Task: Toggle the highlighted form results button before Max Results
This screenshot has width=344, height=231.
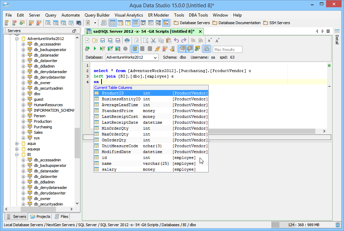Action: point(207,49)
